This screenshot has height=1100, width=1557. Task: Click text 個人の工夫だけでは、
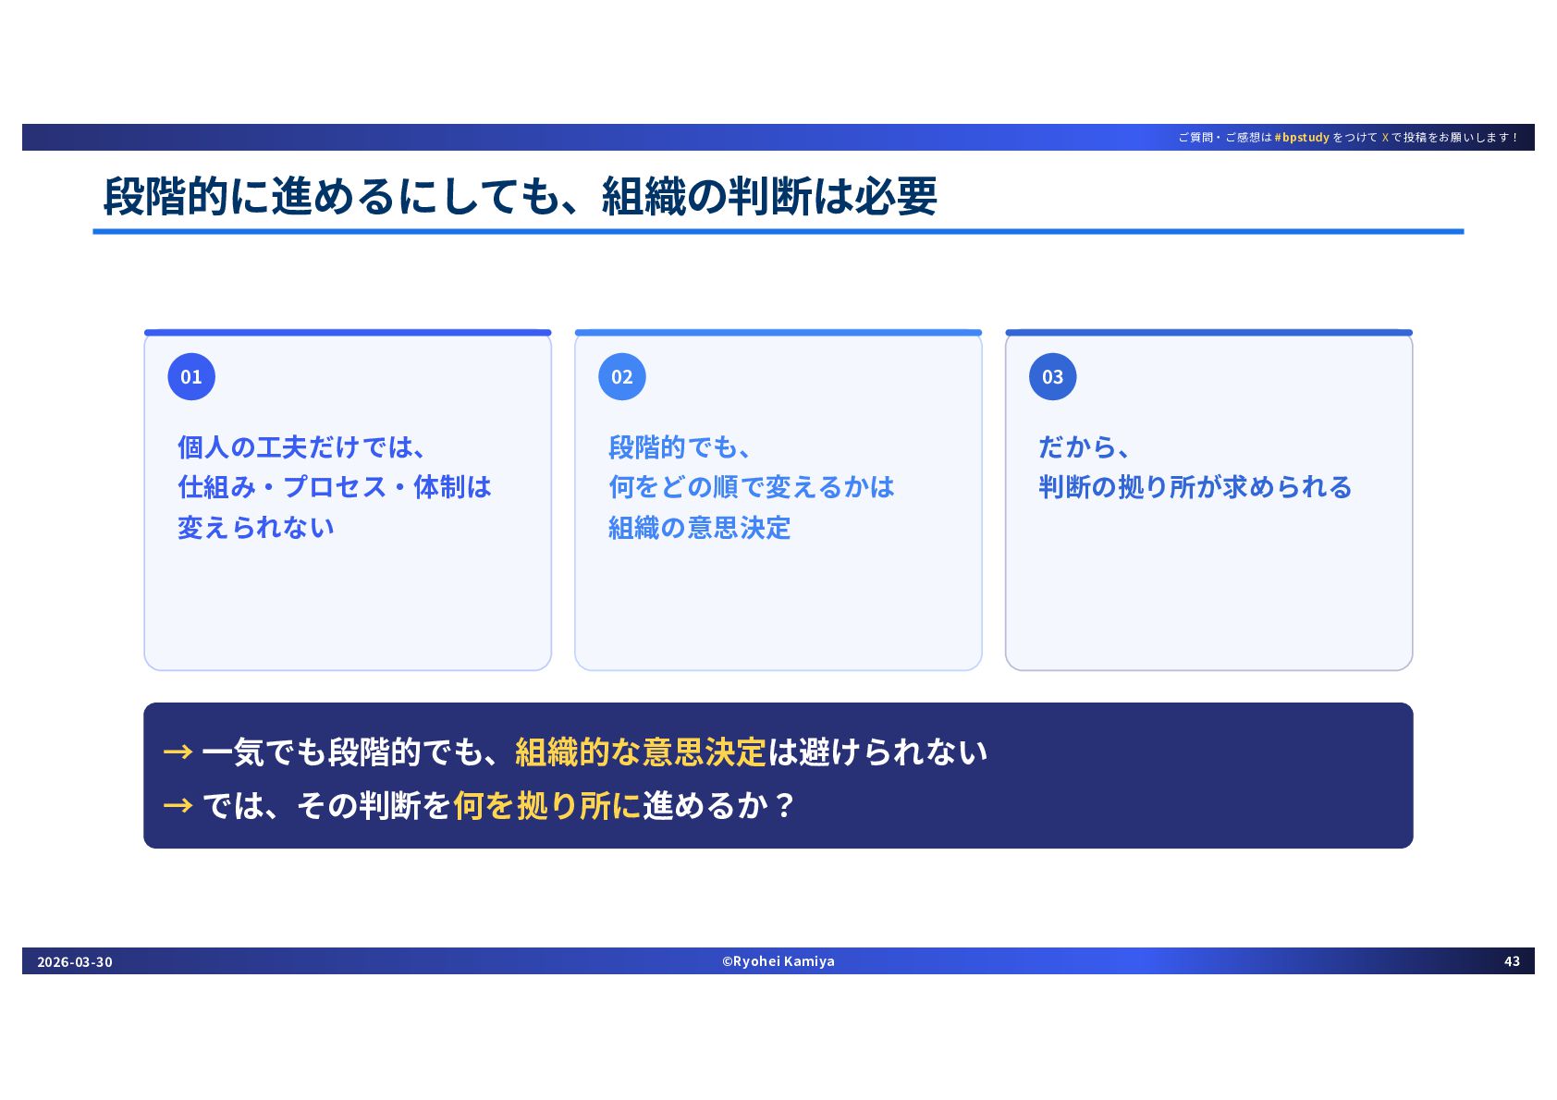pyautogui.click(x=302, y=447)
